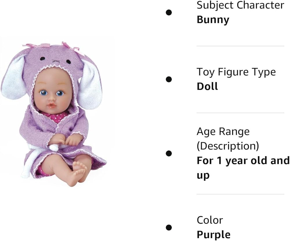290x241 pixels.
Task: Click the white pom-pom on the robe belt
Action: (53, 148)
